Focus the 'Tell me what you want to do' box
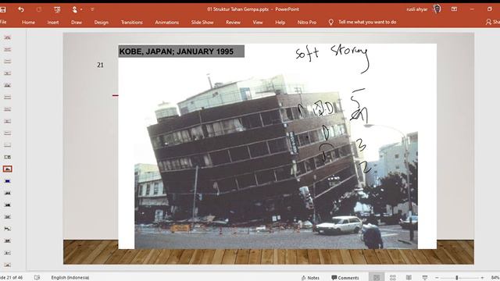500x281 pixels. click(x=367, y=22)
